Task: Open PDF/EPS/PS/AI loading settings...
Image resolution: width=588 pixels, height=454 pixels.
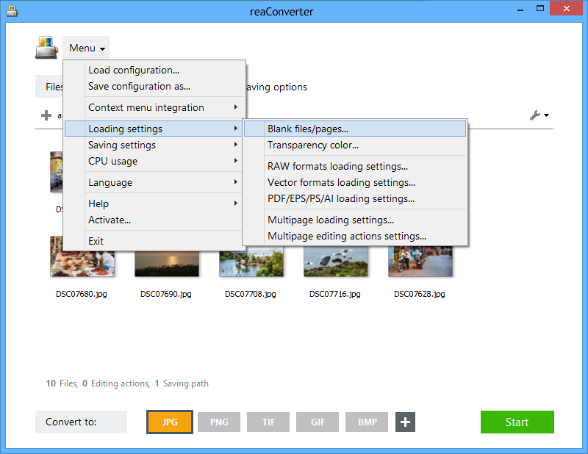Action: pyautogui.click(x=355, y=198)
